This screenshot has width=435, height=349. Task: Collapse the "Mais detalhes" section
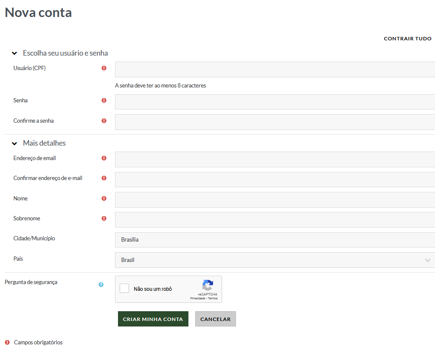(14, 144)
